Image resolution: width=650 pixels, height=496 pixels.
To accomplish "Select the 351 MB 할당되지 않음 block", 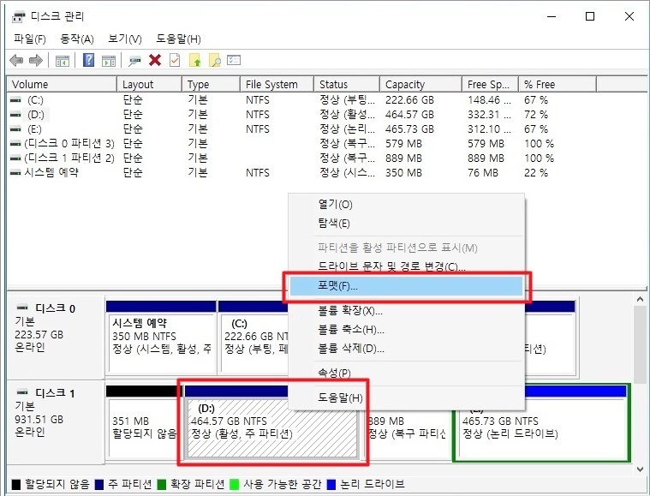I will point(143,423).
